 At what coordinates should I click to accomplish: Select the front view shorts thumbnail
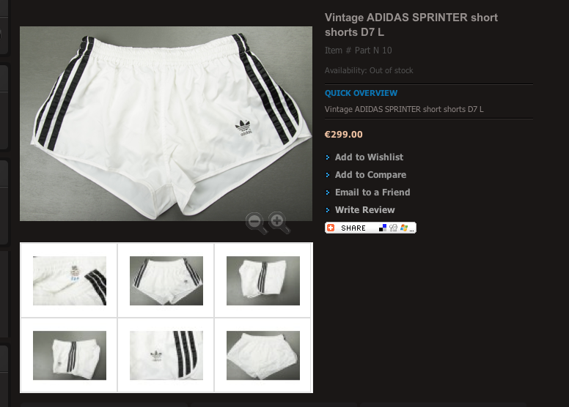[166, 280]
